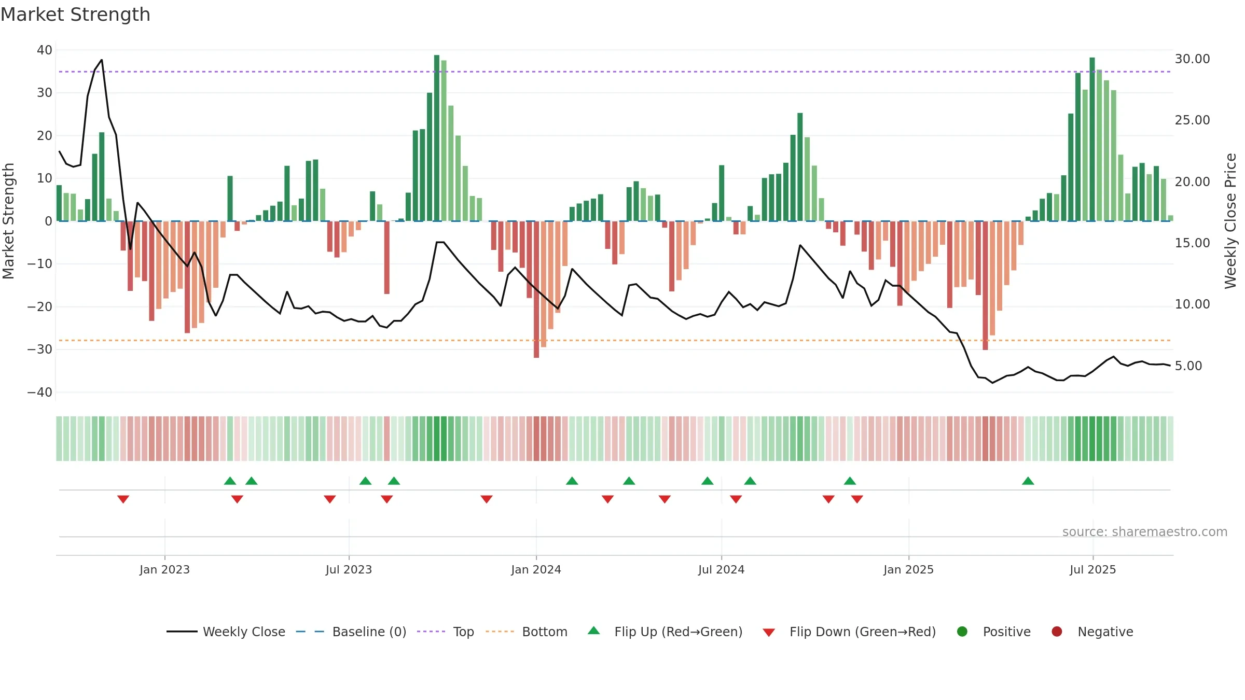
Task: Click the Positive green dot legend icon
Action: (962, 632)
